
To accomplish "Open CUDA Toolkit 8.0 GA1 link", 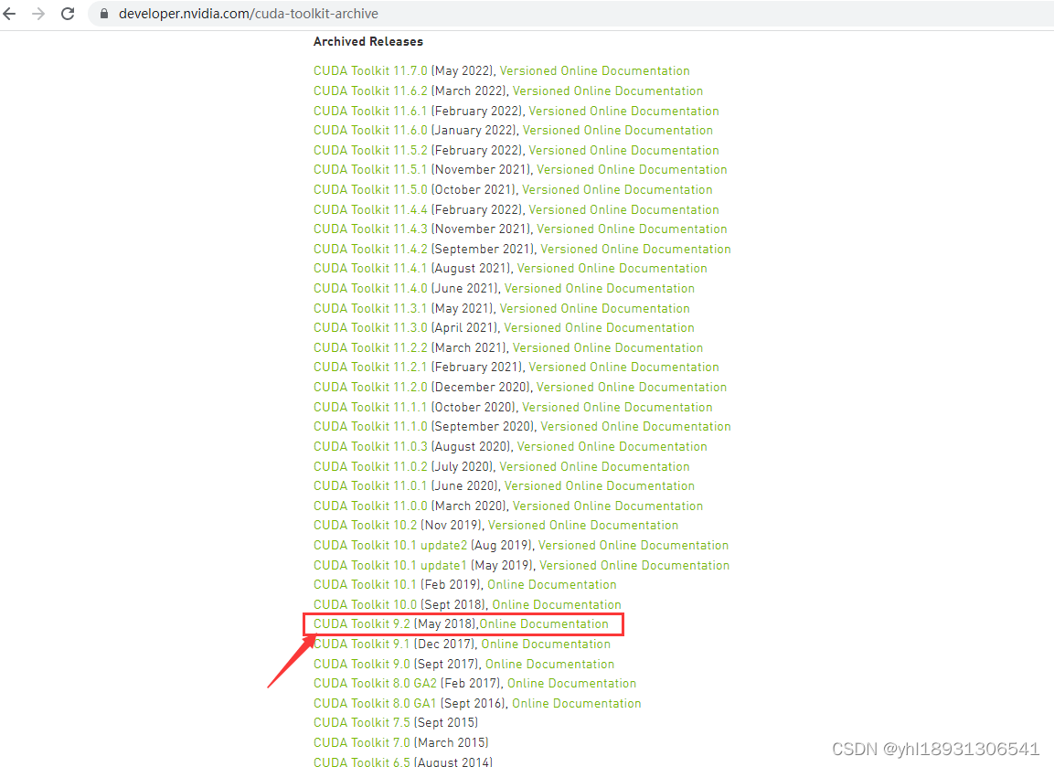I will pos(375,703).
